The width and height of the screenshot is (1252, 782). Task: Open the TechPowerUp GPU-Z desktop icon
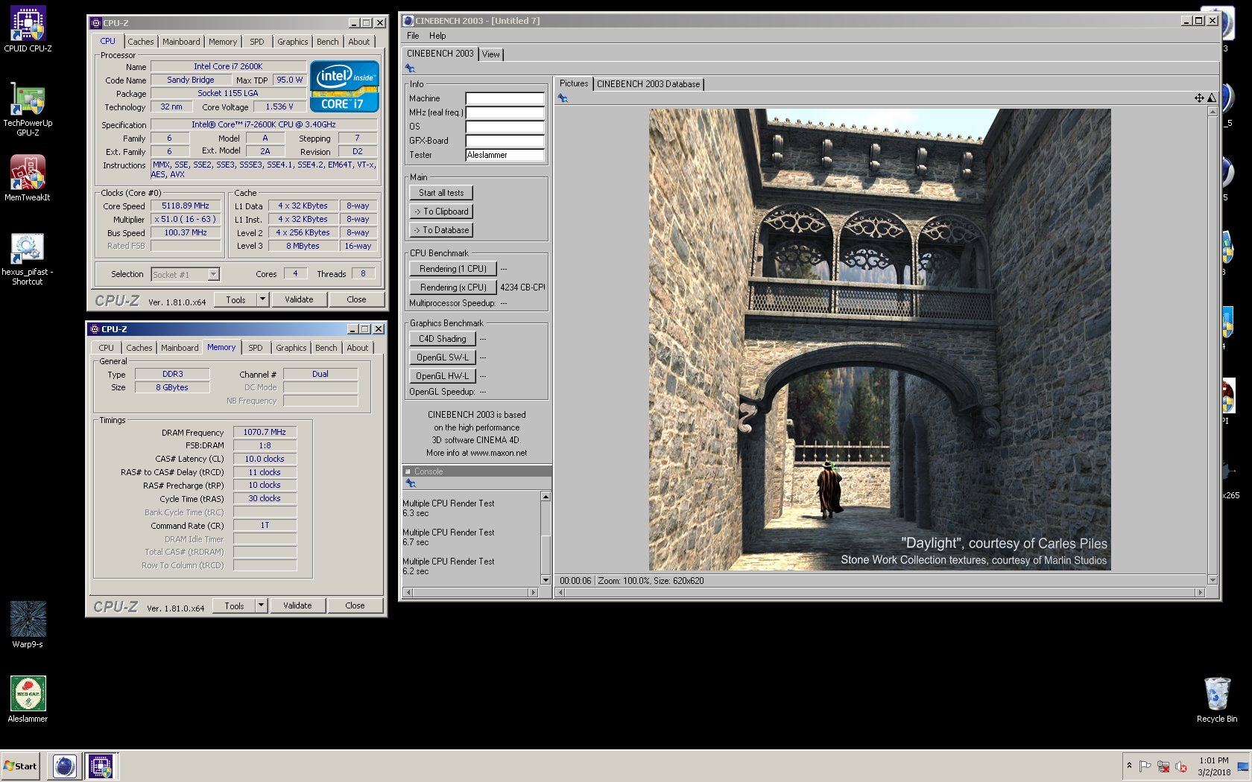click(x=28, y=109)
